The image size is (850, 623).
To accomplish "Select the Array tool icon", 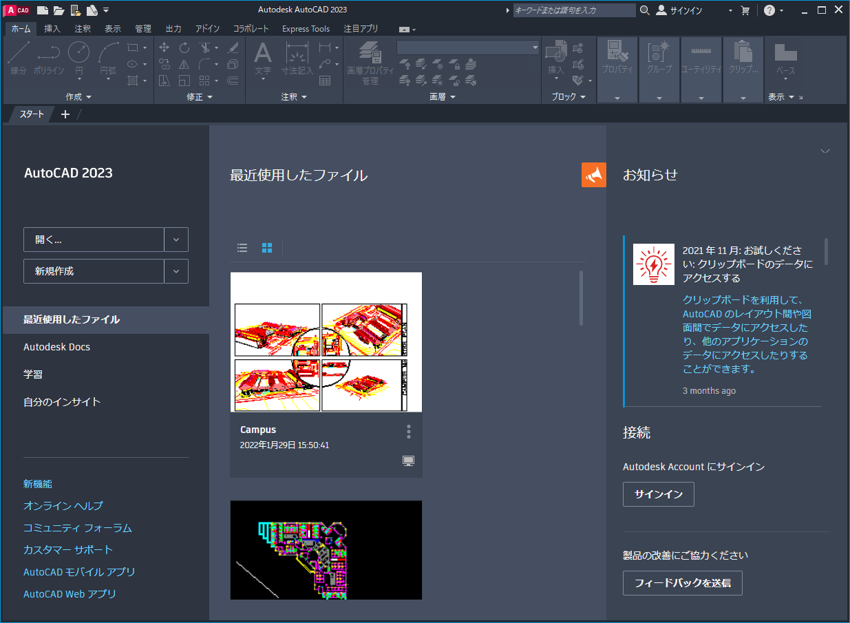I will point(204,81).
